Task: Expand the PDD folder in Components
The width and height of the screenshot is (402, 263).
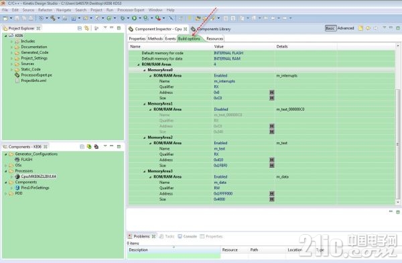Action: click(5, 193)
